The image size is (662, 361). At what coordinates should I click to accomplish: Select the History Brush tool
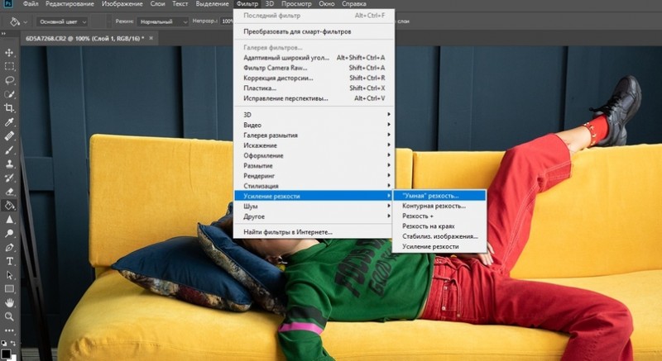point(9,178)
